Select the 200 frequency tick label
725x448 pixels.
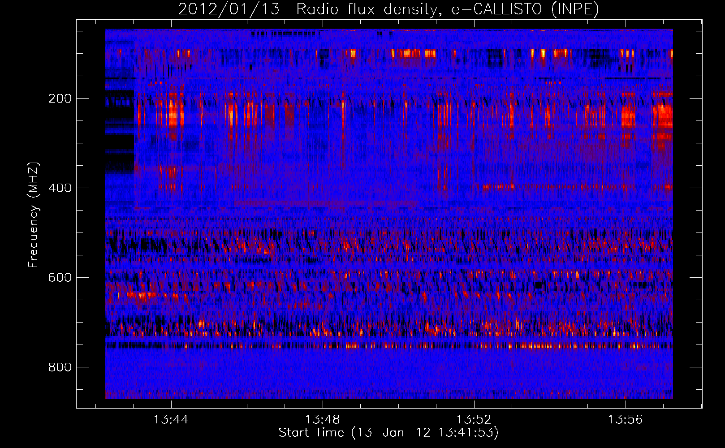[60, 99]
